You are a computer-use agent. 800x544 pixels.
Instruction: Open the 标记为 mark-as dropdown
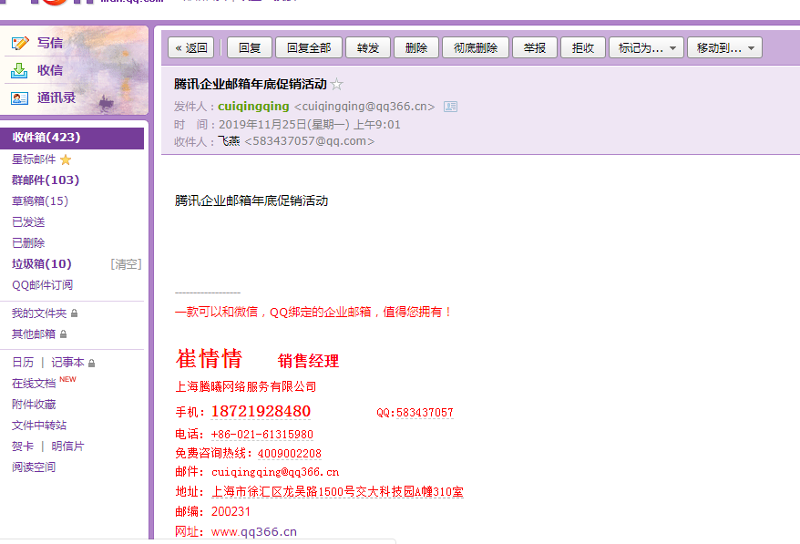644,46
